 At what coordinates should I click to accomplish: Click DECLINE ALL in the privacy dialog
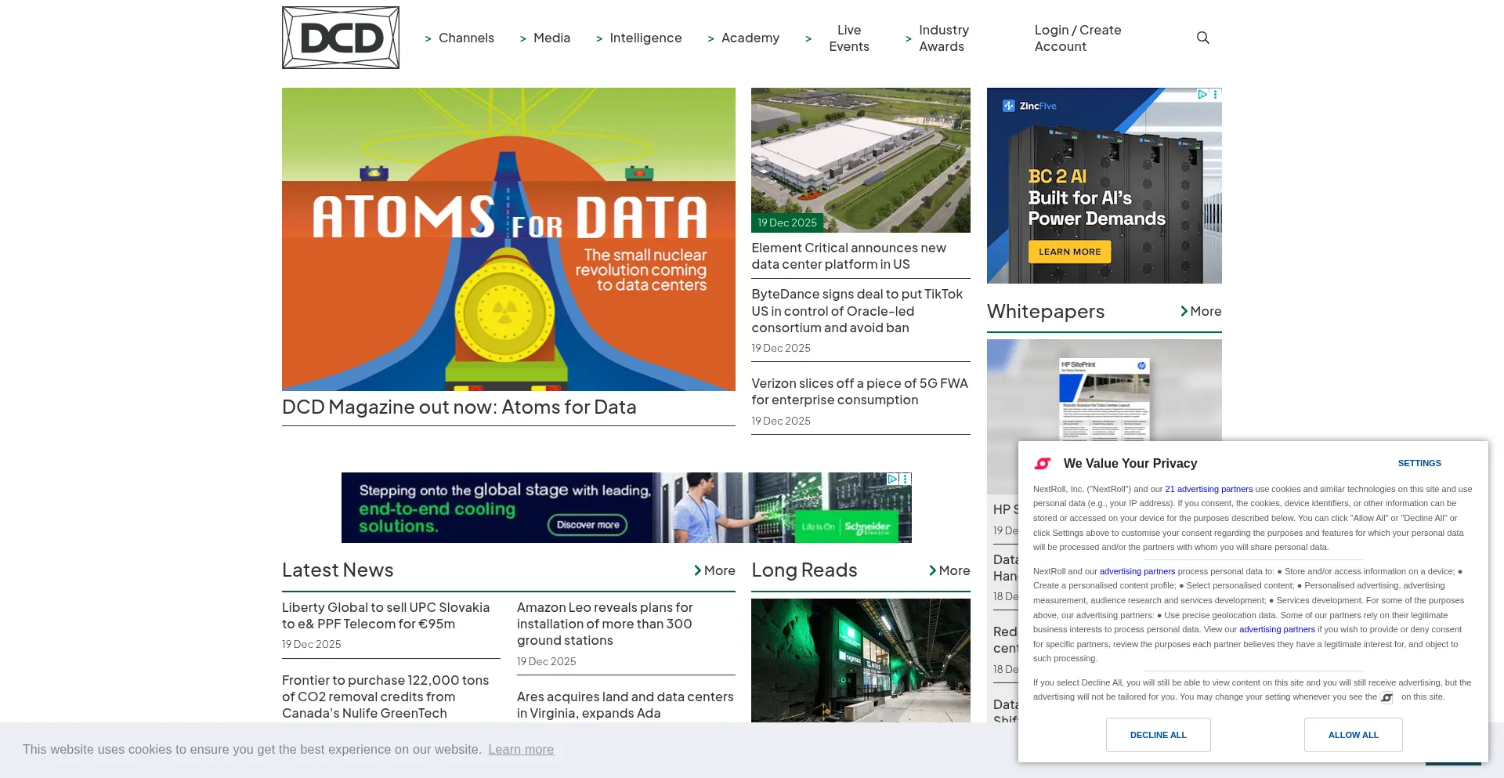1159,735
